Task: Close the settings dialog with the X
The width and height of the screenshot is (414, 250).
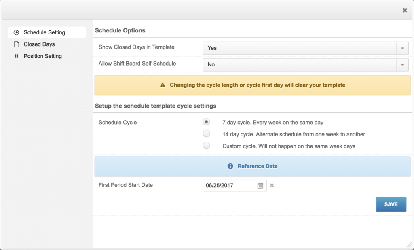Action: [x=404, y=10]
